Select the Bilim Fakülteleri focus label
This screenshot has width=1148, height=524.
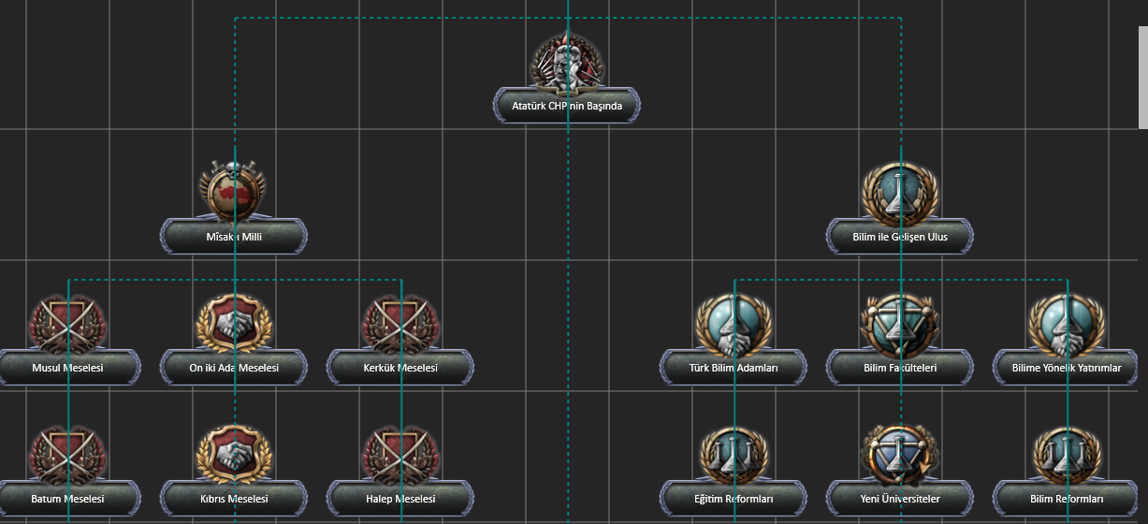[900, 368]
